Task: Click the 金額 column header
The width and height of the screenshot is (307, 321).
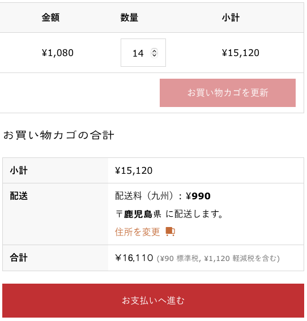Action: 50,18
